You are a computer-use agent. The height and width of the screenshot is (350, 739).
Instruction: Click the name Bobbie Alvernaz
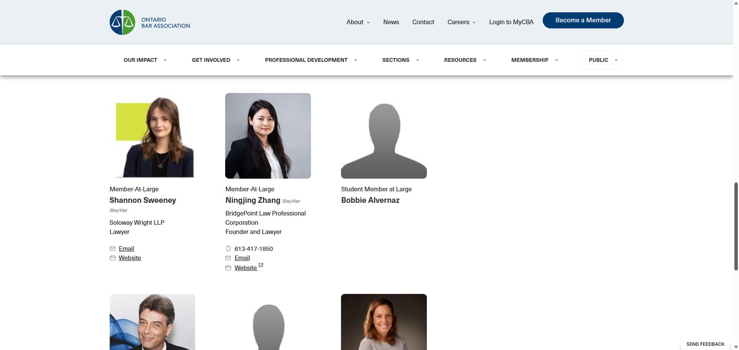tap(370, 200)
